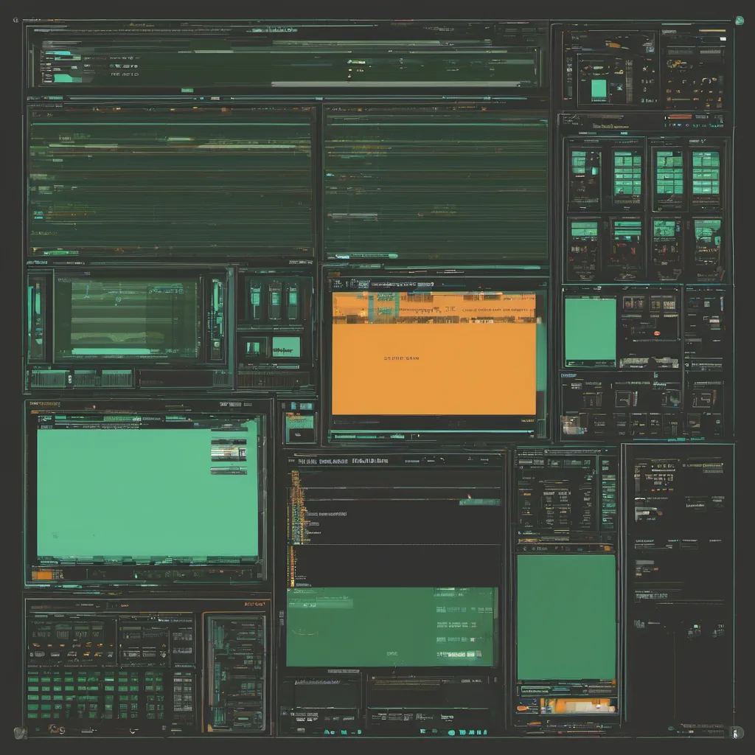Select the title text of the dark code panel

pyautogui.click(x=341, y=461)
